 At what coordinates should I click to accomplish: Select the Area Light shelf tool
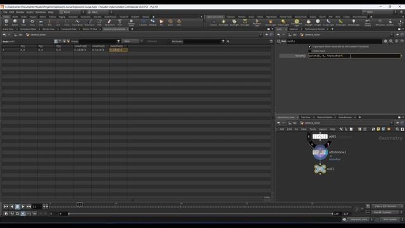pos(245,23)
